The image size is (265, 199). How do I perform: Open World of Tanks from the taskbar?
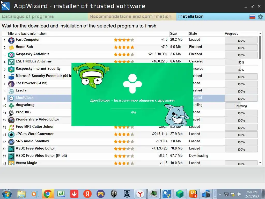(114, 194)
